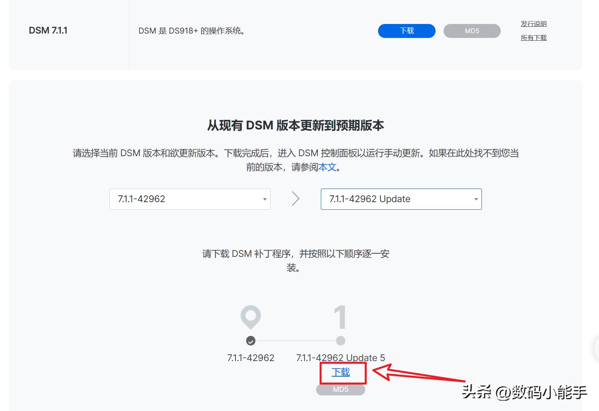Open the 发行说明 release notes link
This screenshot has height=411, width=599.
click(x=533, y=24)
